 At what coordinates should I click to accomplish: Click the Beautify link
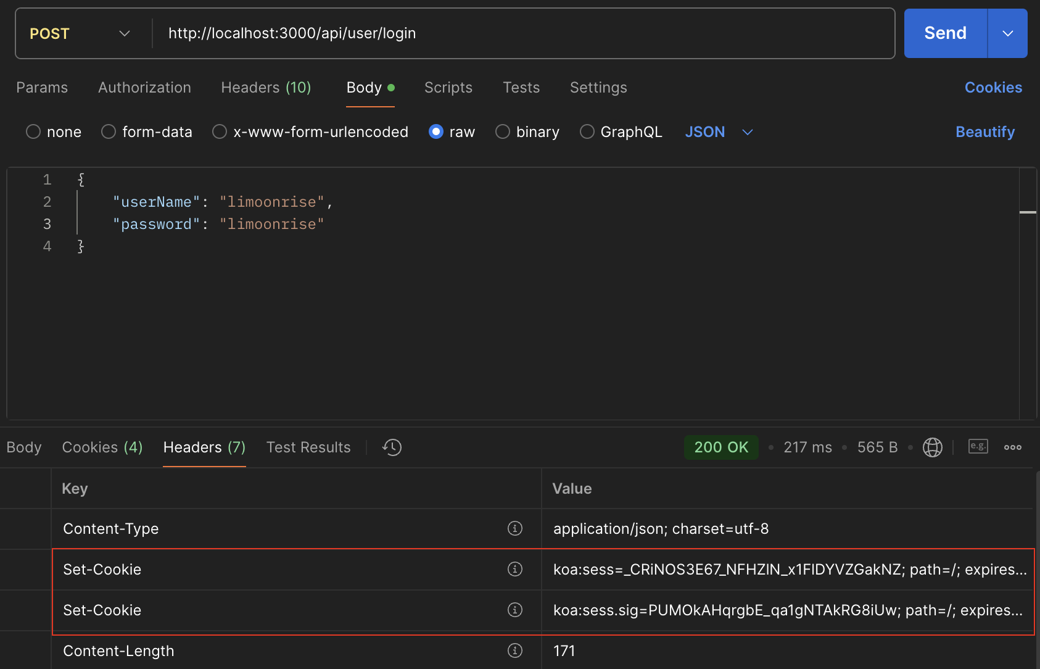click(984, 132)
